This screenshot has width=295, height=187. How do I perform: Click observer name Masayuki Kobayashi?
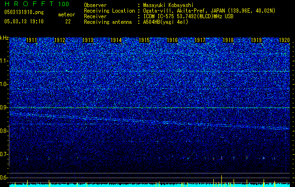[x=168, y=5]
